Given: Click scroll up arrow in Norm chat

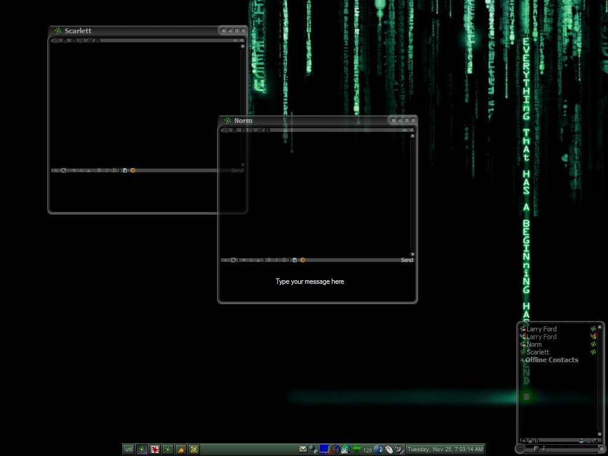Looking at the screenshot, I should coord(413,136).
